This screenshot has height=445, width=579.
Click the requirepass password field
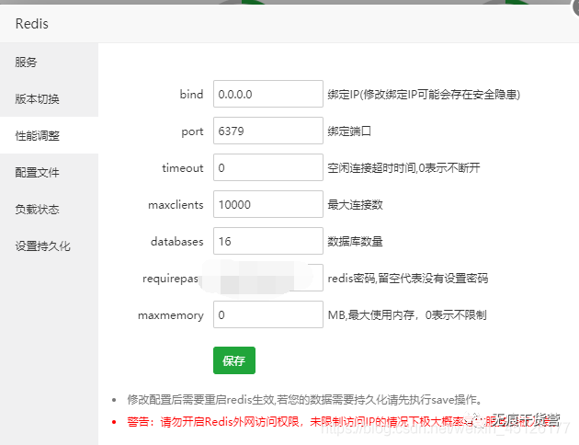268,278
